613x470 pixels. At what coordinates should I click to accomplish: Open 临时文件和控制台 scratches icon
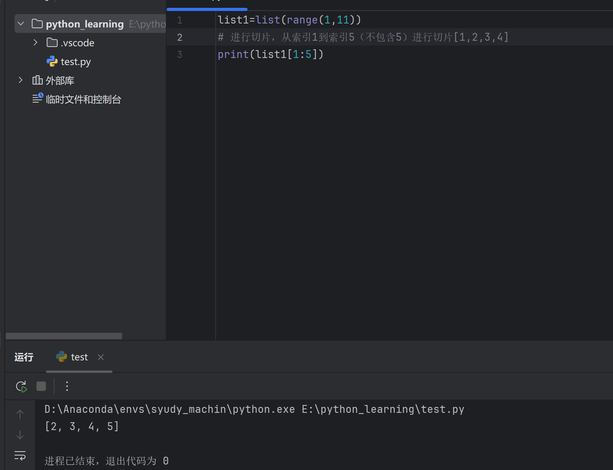pos(38,98)
